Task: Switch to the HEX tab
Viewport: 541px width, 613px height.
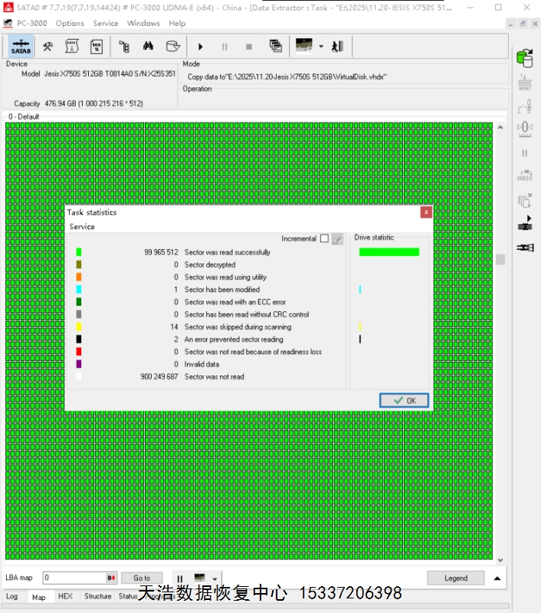Action: (x=65, y=596)
